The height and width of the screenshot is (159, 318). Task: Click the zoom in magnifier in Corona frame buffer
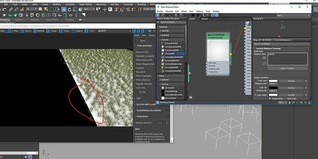pos(134,31)
